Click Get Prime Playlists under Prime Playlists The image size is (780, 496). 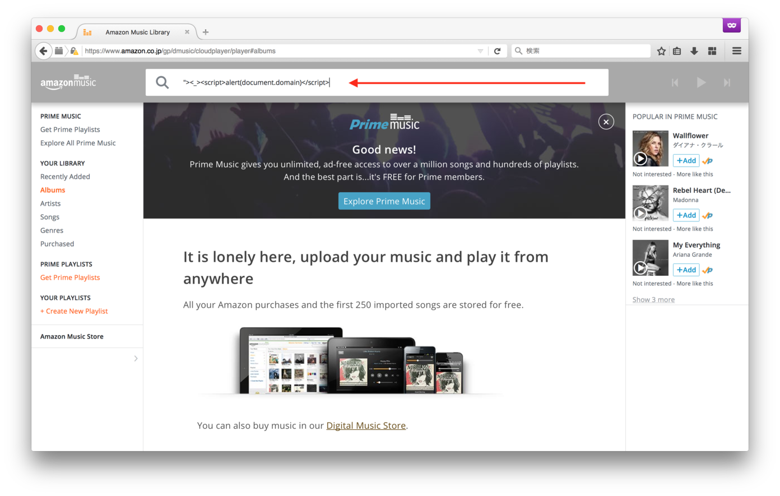[70, 277]
